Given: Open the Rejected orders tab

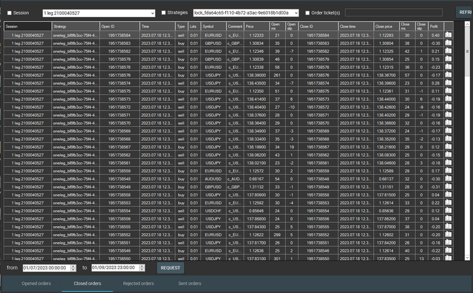Looking at the screenshot, I should [x=138, y=284].
